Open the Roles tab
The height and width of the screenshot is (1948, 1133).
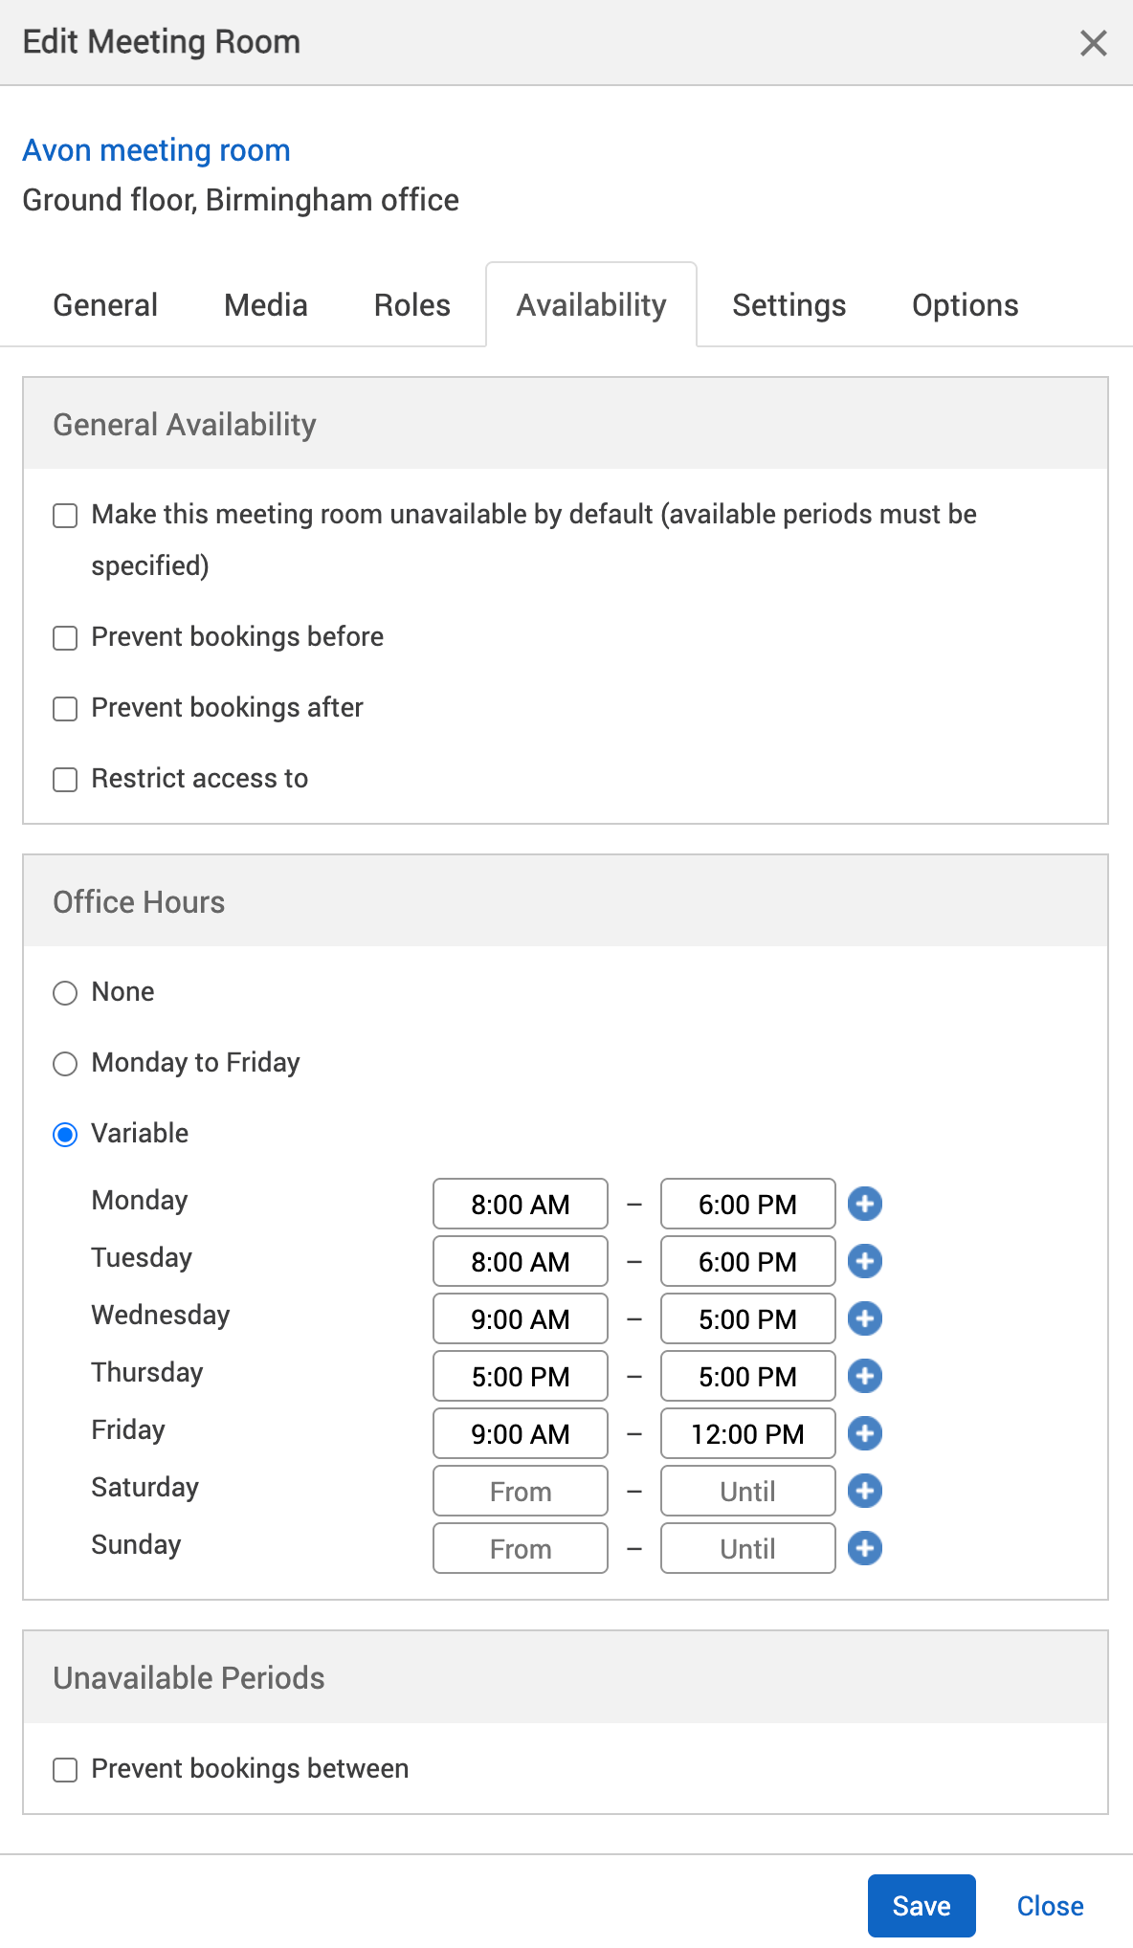[411, 305]
